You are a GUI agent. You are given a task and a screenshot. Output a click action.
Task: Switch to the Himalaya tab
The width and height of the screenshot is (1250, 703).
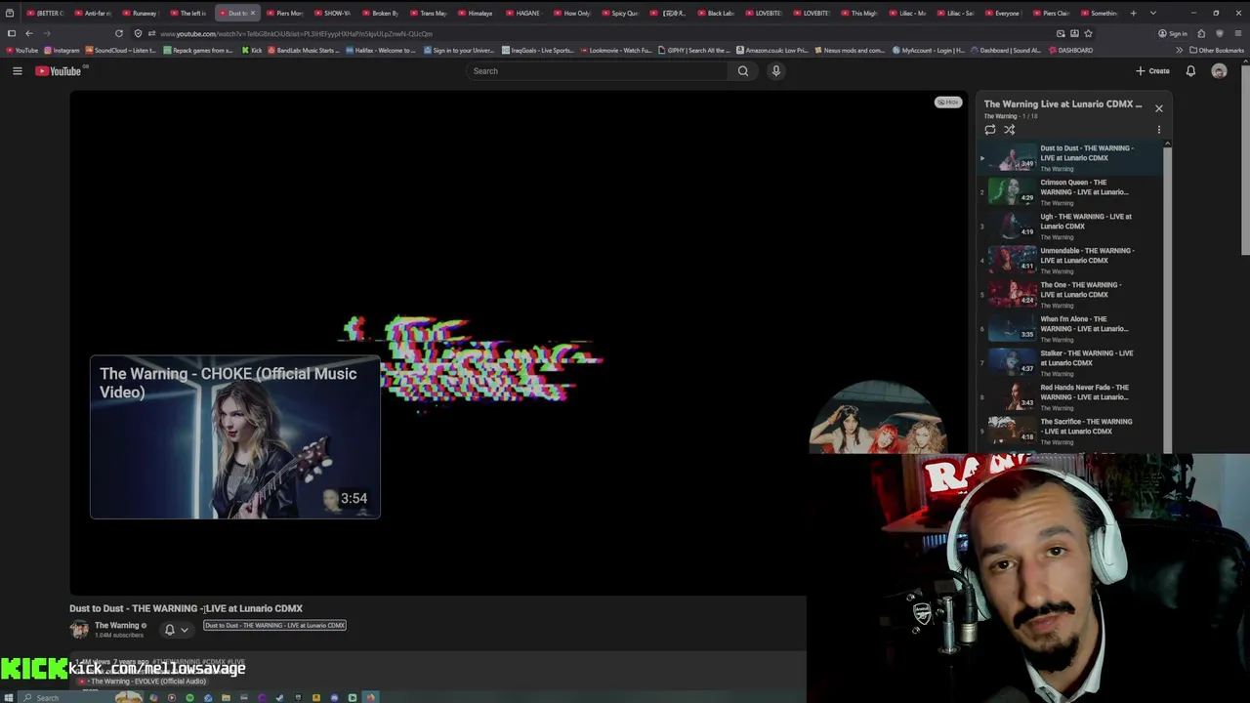(476, 13)
